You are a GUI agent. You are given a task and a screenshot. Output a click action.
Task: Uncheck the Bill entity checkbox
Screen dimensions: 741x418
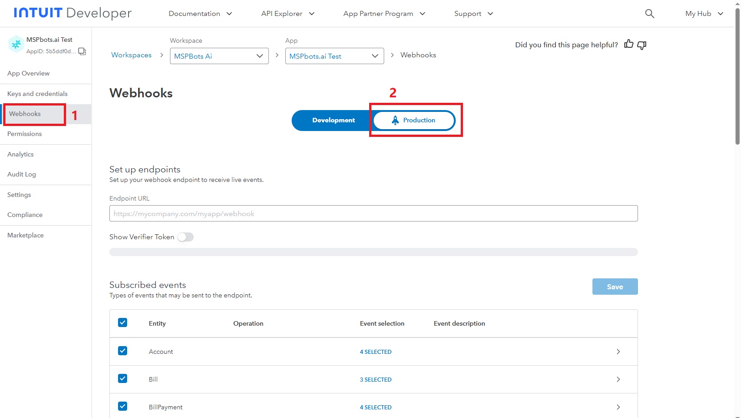click(123, 379)
